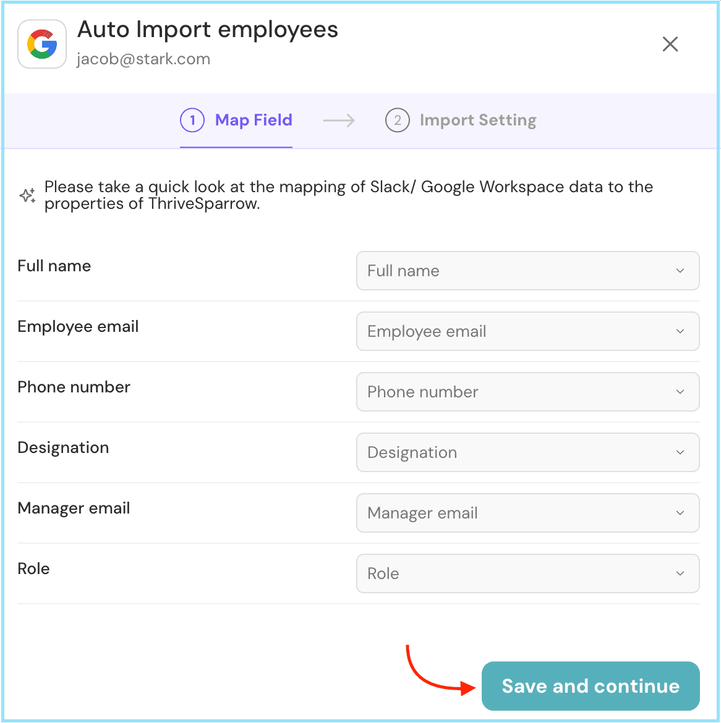Click the Auto Import employees title
This screenshot has height=723, width=721.
(x=208, y=30)
